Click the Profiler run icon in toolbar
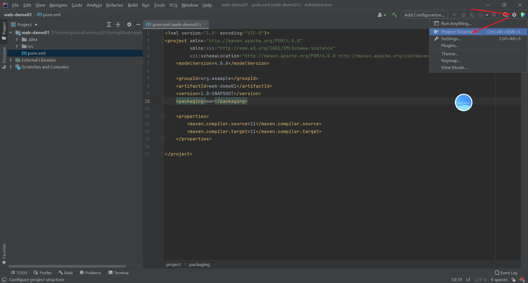Image resolution: width=528 pixels, height=283 pixels. 481,15
